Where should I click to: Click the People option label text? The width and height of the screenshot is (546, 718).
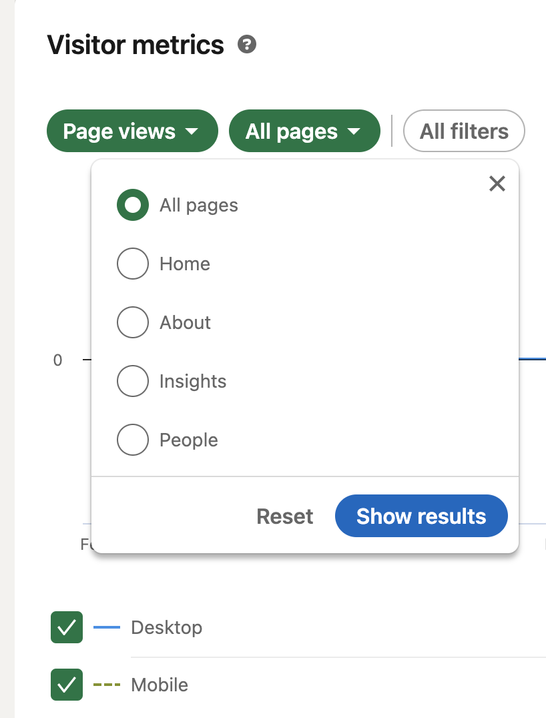pos(189,440)
